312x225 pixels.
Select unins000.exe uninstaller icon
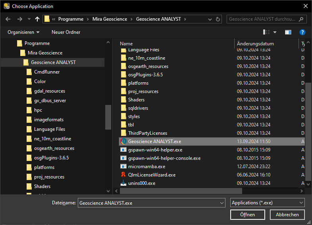click(x=123, y=183)
